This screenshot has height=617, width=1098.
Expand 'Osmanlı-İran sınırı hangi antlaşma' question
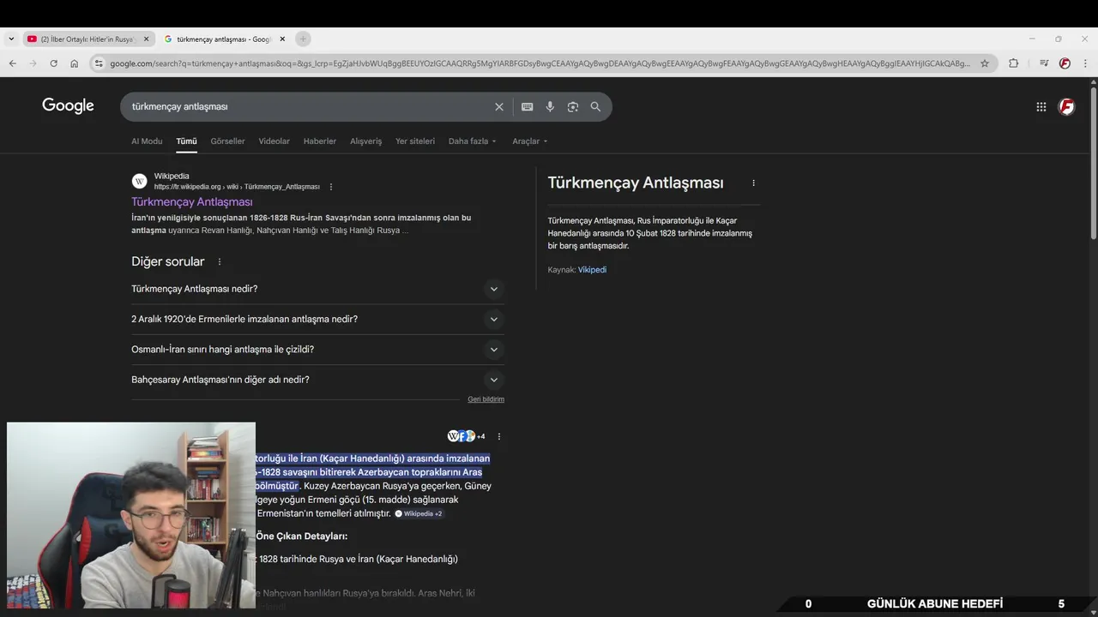pos(317,350)
